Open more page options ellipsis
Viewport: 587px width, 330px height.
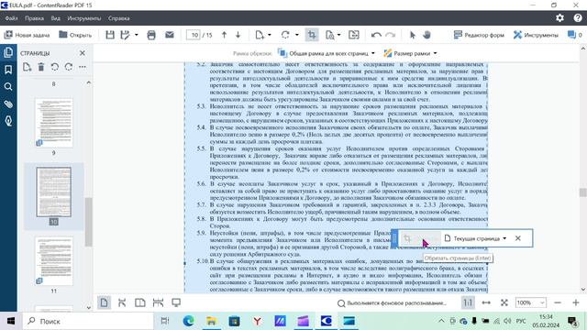click(83, 67)
